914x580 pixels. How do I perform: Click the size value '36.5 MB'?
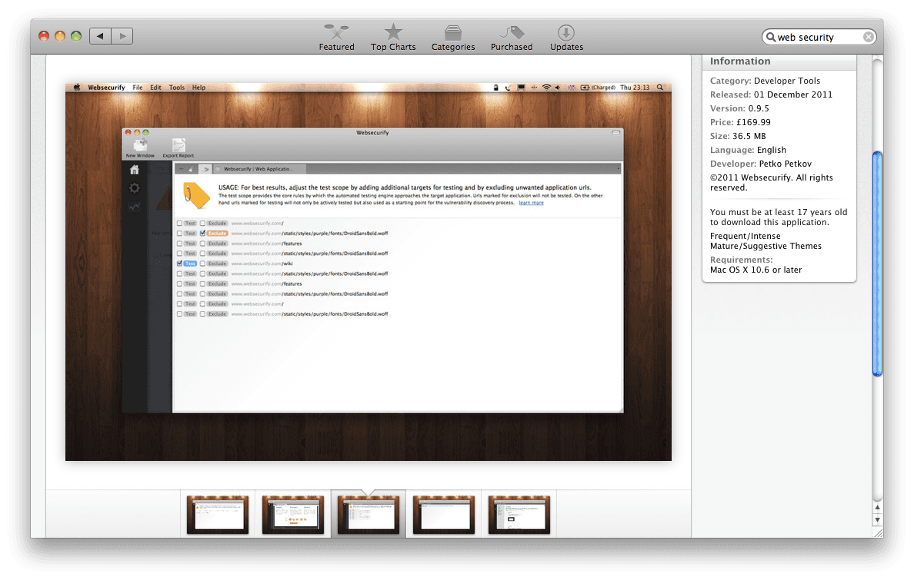tap(749, 136)
